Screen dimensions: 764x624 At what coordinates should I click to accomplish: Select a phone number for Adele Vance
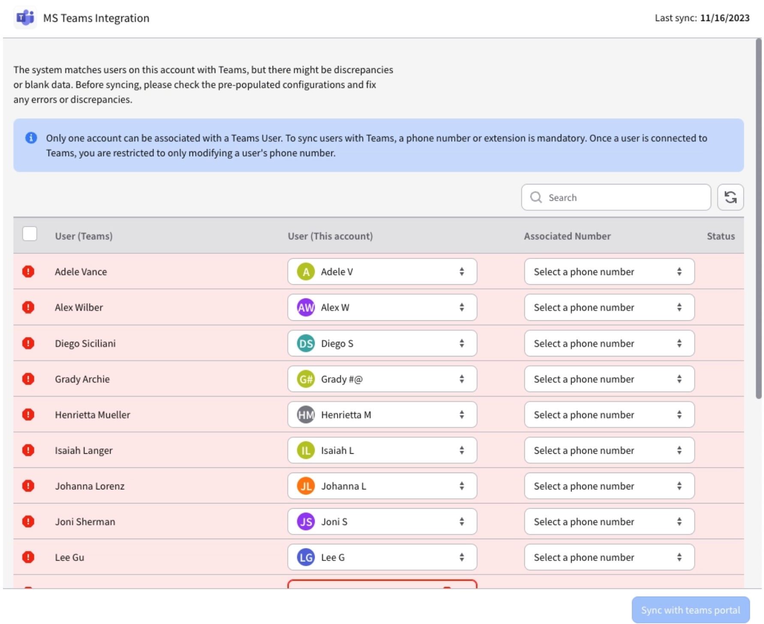tap(609, 271)
